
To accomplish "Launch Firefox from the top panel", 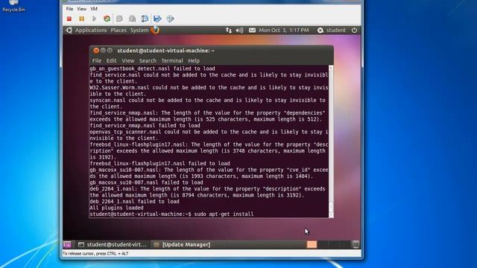I will (155, 30).
